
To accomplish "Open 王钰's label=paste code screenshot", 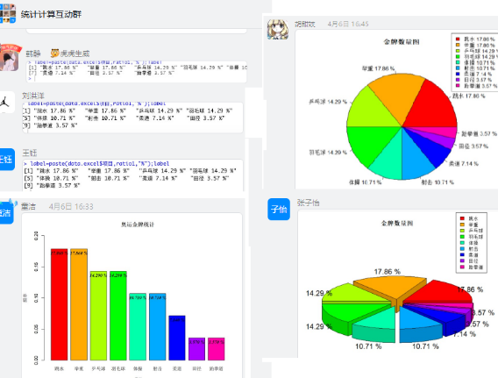I will tap(133, 175).
